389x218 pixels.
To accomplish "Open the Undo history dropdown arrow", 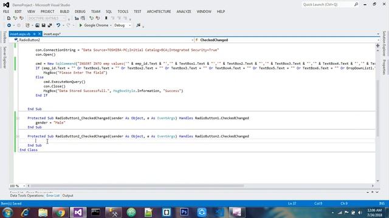I will pos(63,25).
